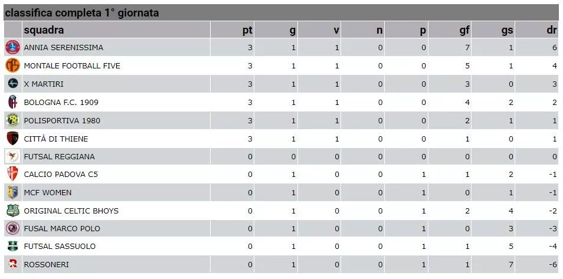Image resolution: width=563 pixels, height=279 pixels.
Task: Click the Futsal Reggiana logo
Action: click(12, 156)
